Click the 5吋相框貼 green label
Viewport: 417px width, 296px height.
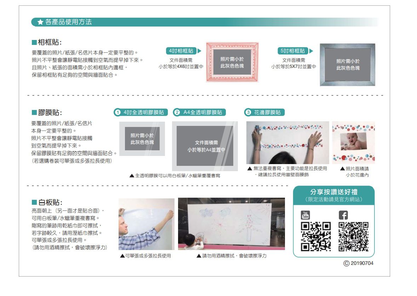point(293,51)
